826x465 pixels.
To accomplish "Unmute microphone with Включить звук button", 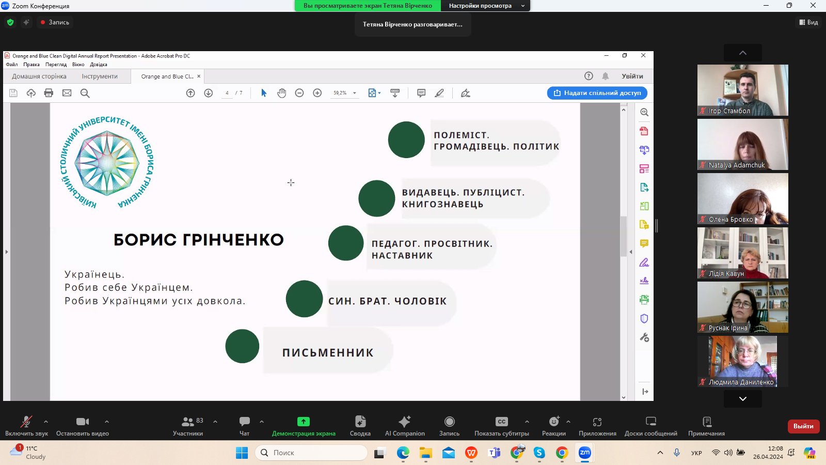I will (x=26, y=425).
